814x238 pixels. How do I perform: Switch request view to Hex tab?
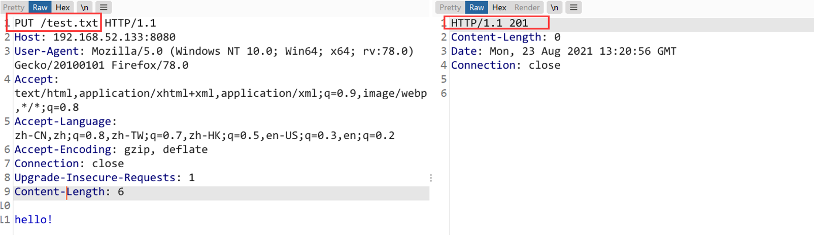[x=62, y=8]
